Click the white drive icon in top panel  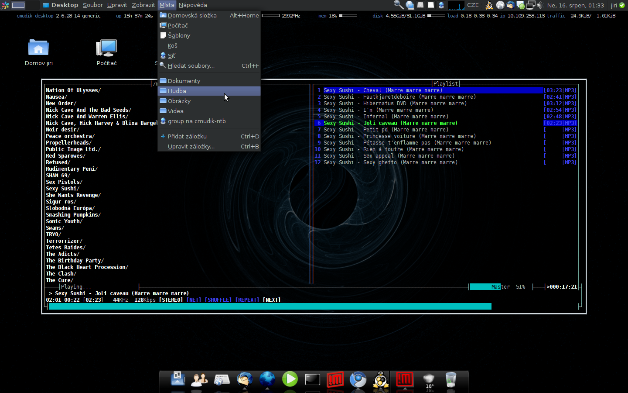[431, 5]
